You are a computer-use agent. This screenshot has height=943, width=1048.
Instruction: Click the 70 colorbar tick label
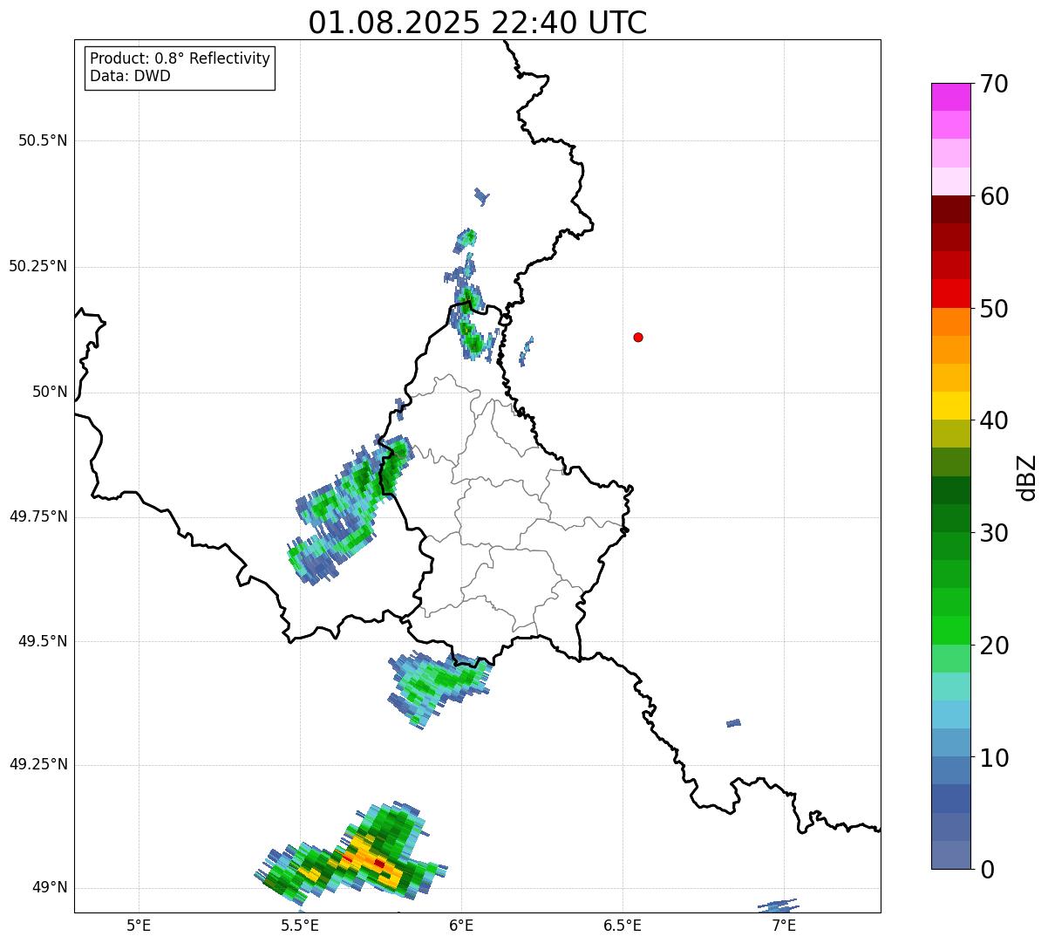pos(994,84)
